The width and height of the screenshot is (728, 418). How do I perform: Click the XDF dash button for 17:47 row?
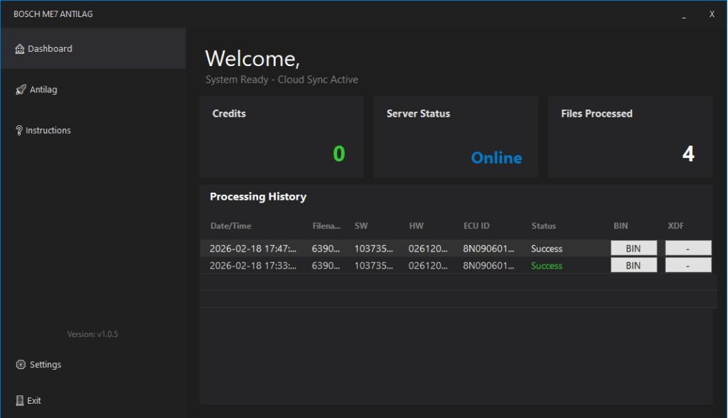(688, 248)
